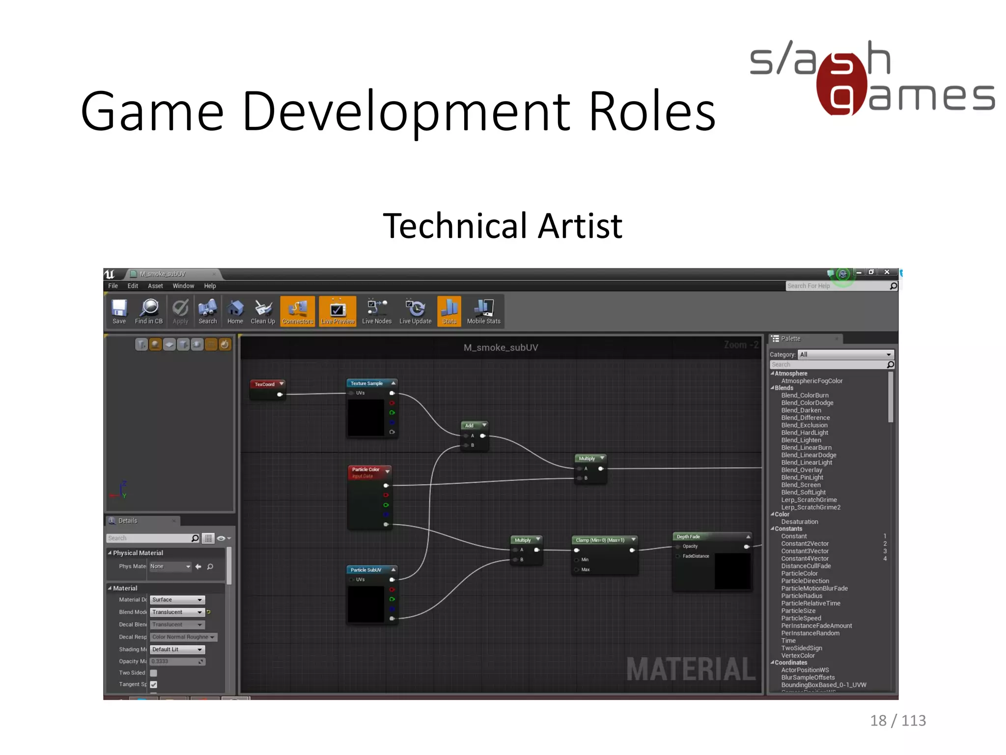Select custom mesh preview icon
The width and height of the screenshot is (1006, 755).
point(196,345)
